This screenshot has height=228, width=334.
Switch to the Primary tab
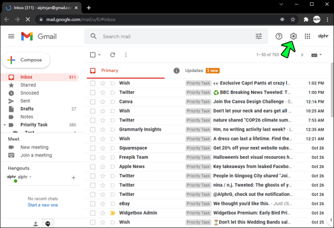coord(126,71)
